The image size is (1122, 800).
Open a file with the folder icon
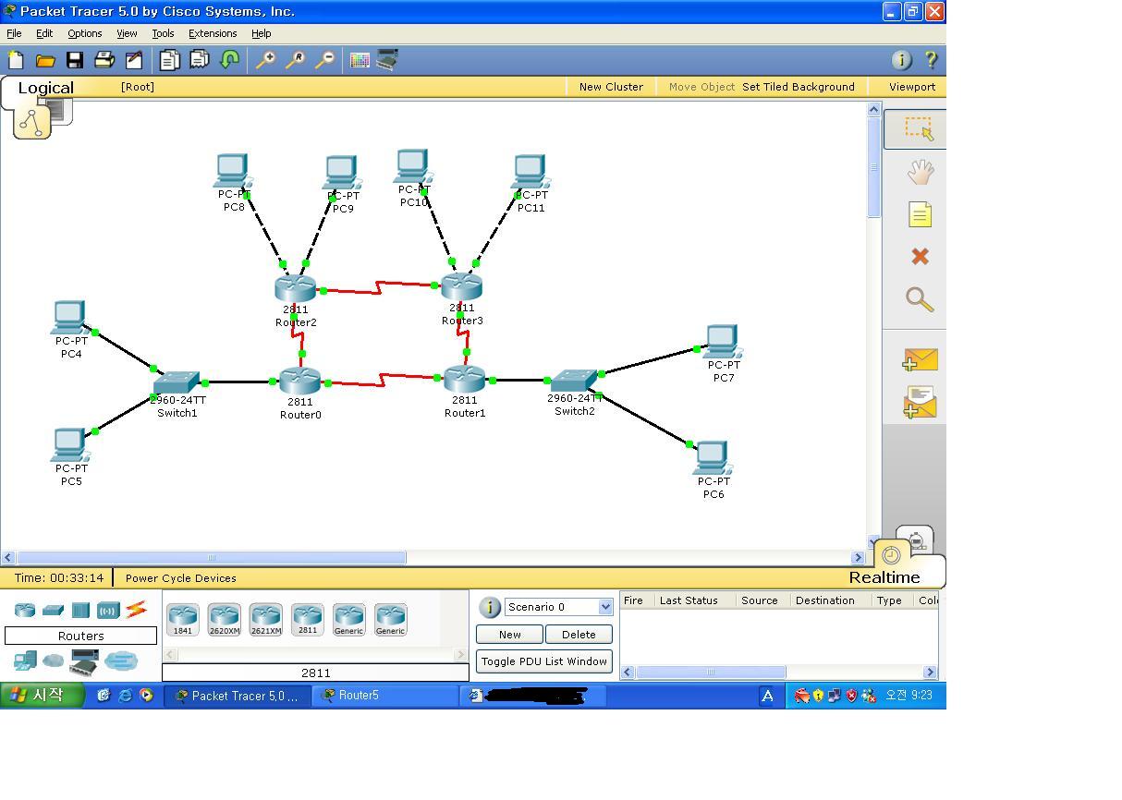click(45, 60)
